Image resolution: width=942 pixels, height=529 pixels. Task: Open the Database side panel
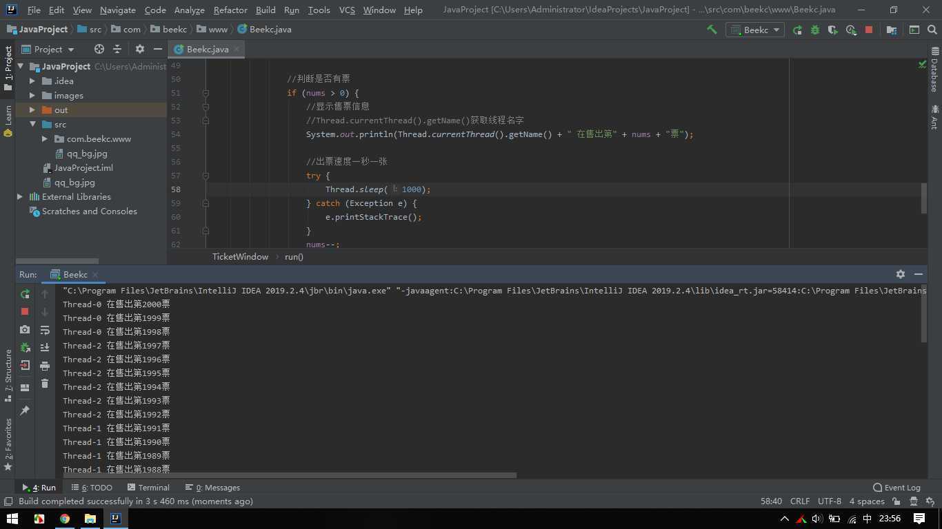[935, 69]
